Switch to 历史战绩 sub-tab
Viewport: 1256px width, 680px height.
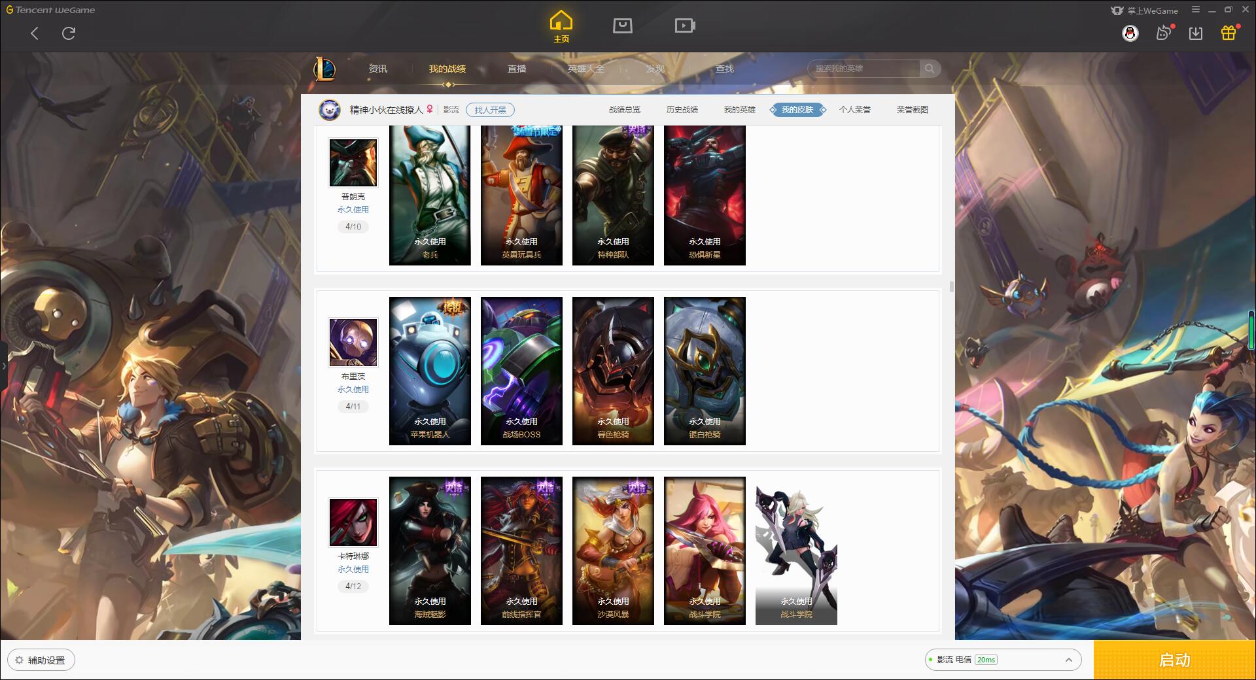click(x=682, y=110)
